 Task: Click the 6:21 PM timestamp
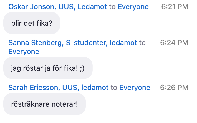(175, 7)
